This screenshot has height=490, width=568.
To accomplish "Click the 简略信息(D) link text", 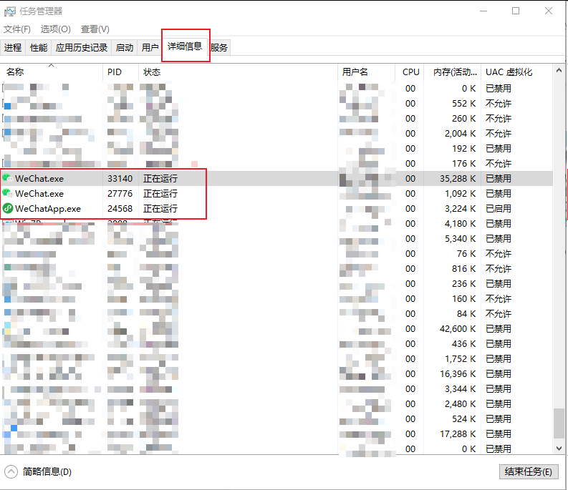I will (47, 472).
